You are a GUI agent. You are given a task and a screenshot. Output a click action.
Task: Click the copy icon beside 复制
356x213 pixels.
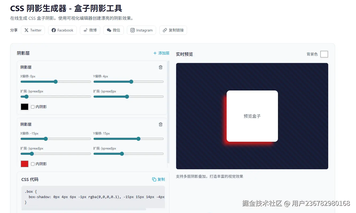(x=154, y=179)
